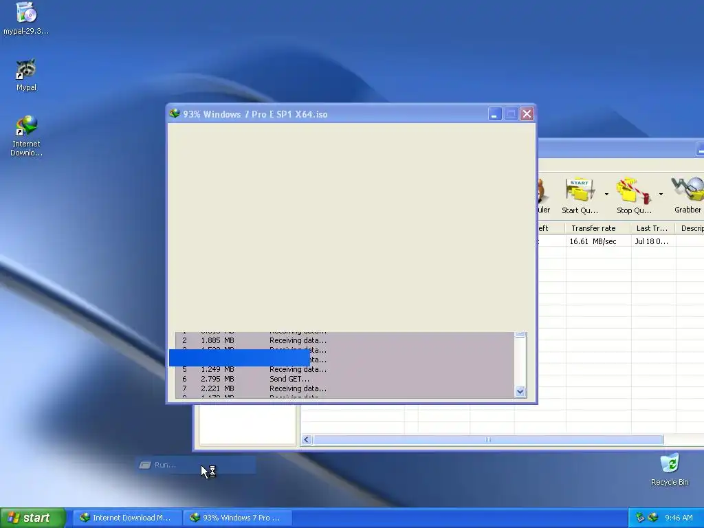
Task: Select connection row 6 showing Send GET...
Action: pyautogui.click(x=344, y=379)
